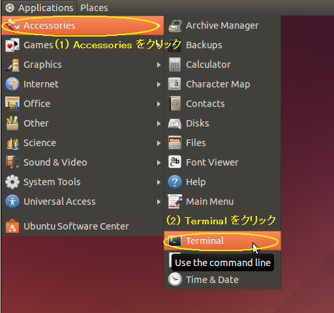This screenshot has height=313, width=334.
Task: Select the Accessories category
Action: pos(83,25)
